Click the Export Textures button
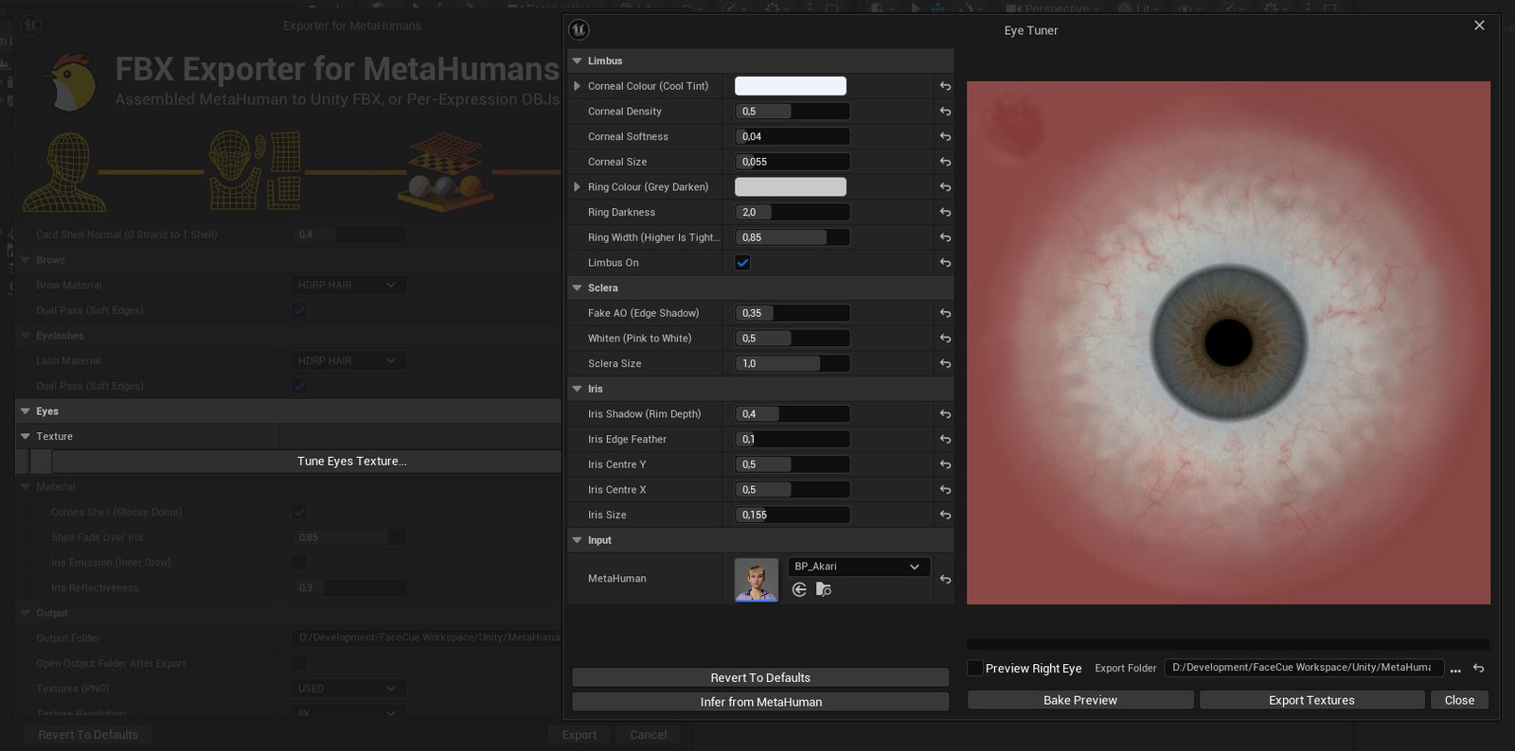 pyautogui.click(x=1311, y=700)
